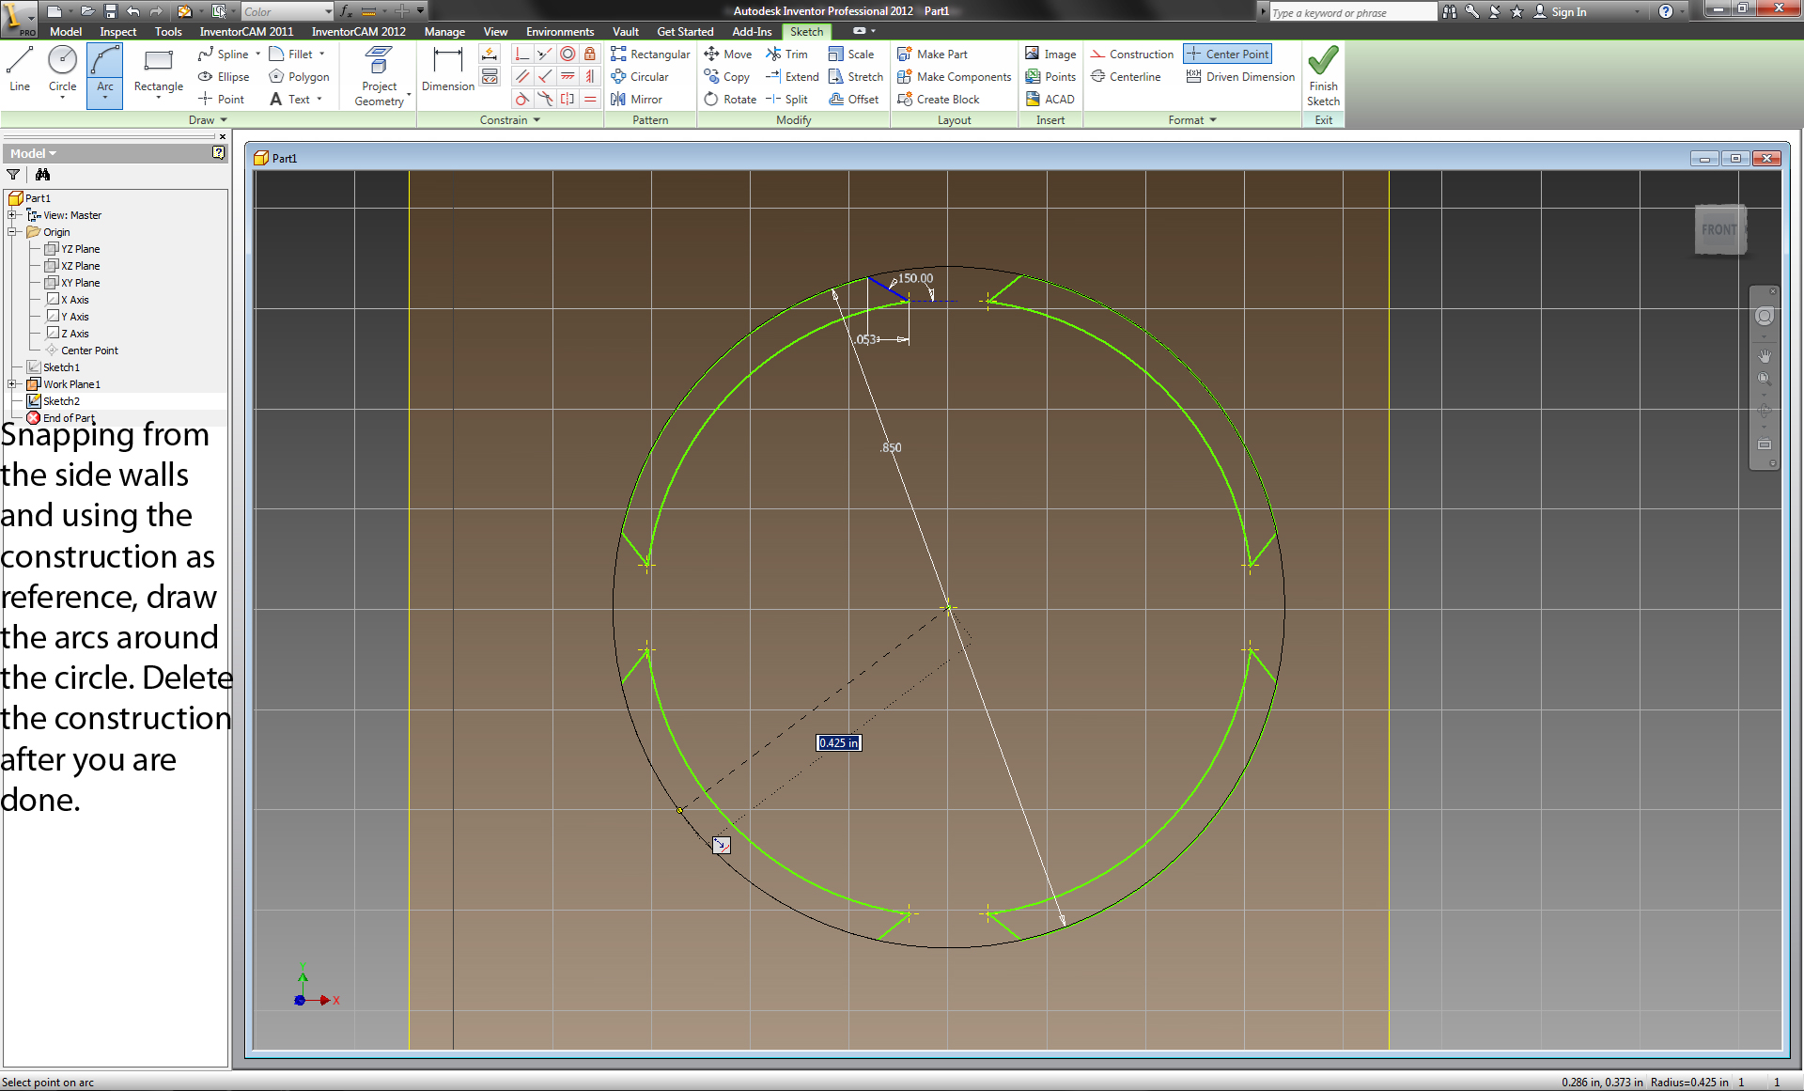Choose the Ellipse tool
1804x1091 pixels.
point(224,77)
